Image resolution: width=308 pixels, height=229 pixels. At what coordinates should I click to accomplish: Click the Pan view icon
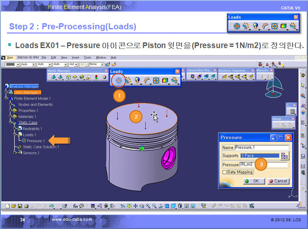135,206
